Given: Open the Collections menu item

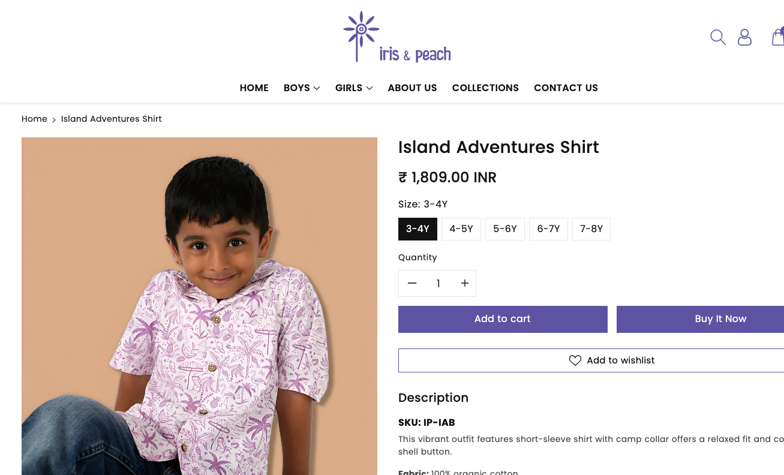Looking at the screenshot, I should point(485,88).
